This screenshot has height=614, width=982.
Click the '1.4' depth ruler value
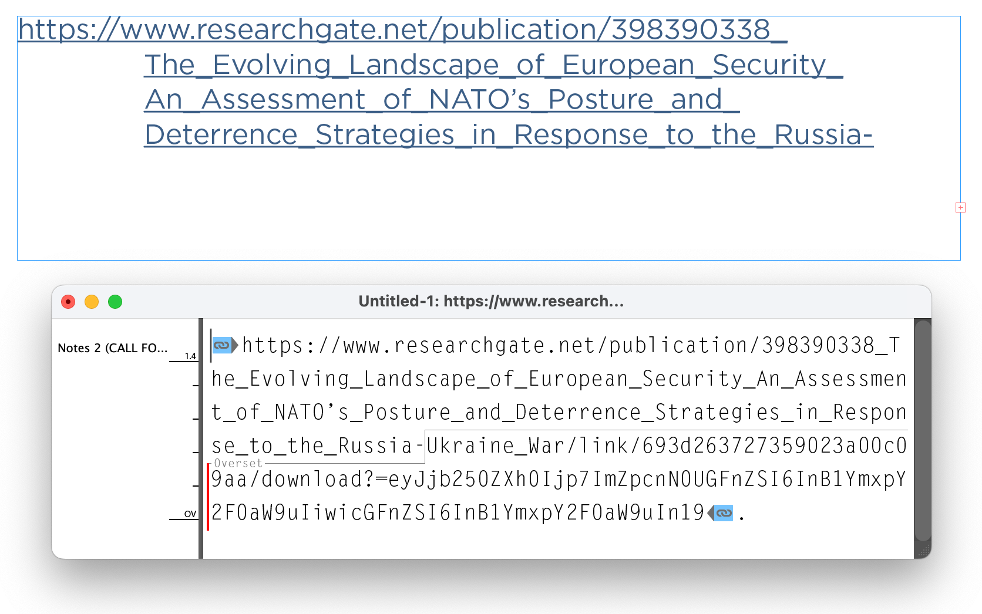pyautogui.click(x=190, y=356)
